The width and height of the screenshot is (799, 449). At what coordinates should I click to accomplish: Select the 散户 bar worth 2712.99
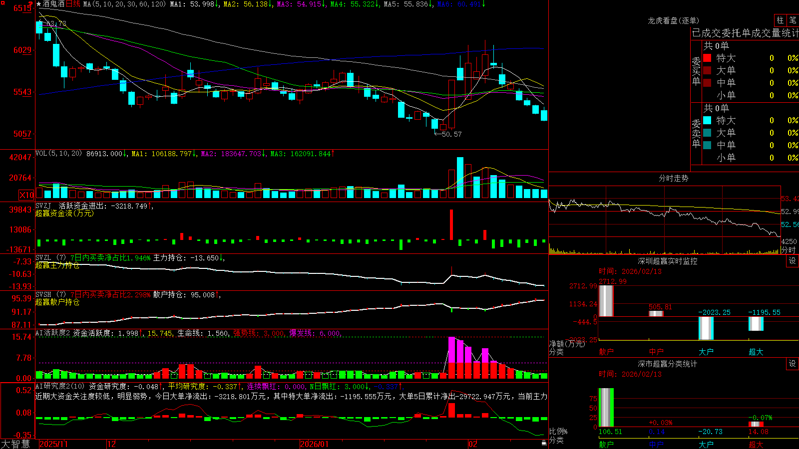(606, 301)
